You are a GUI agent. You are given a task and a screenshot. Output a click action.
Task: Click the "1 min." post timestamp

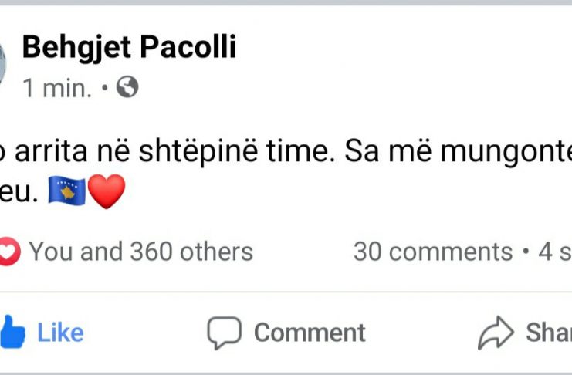pyautogui.click(x=57, y=89)
